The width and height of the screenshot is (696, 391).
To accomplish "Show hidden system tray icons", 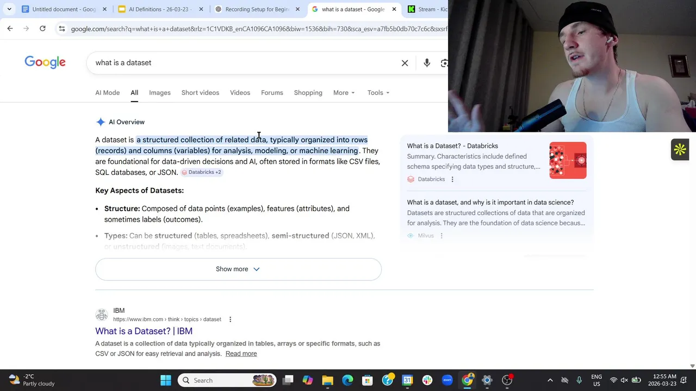I will click(550, 380).
